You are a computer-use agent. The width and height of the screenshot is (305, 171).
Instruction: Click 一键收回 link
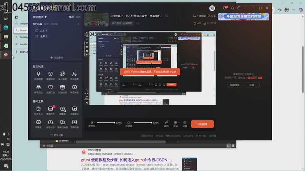pos(250,78)
